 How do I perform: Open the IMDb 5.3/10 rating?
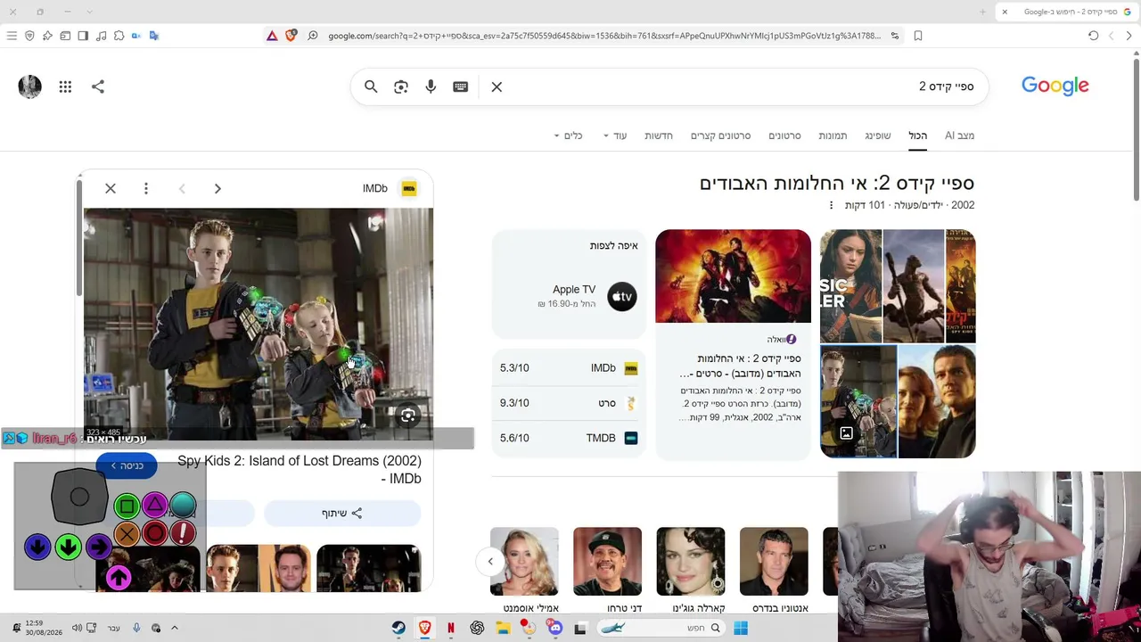click(569, 367)
